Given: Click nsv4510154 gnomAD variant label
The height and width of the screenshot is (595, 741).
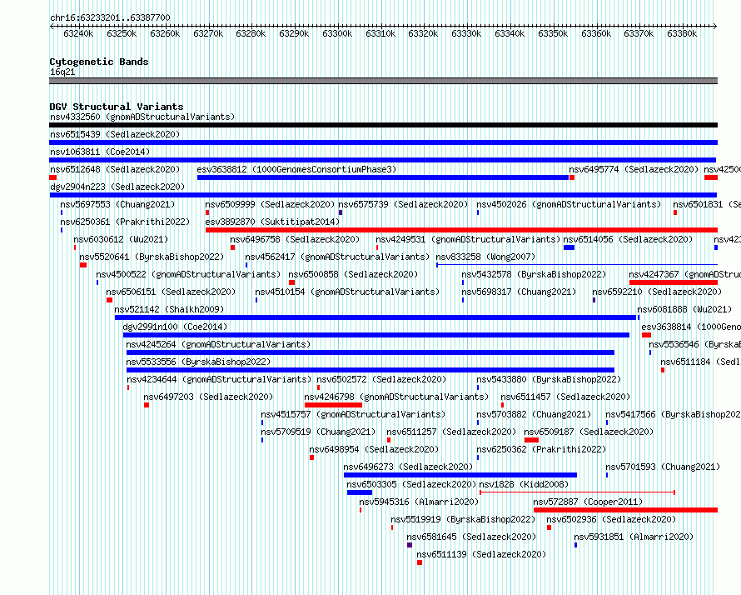Looking at the screenshot, I should 347,292.
